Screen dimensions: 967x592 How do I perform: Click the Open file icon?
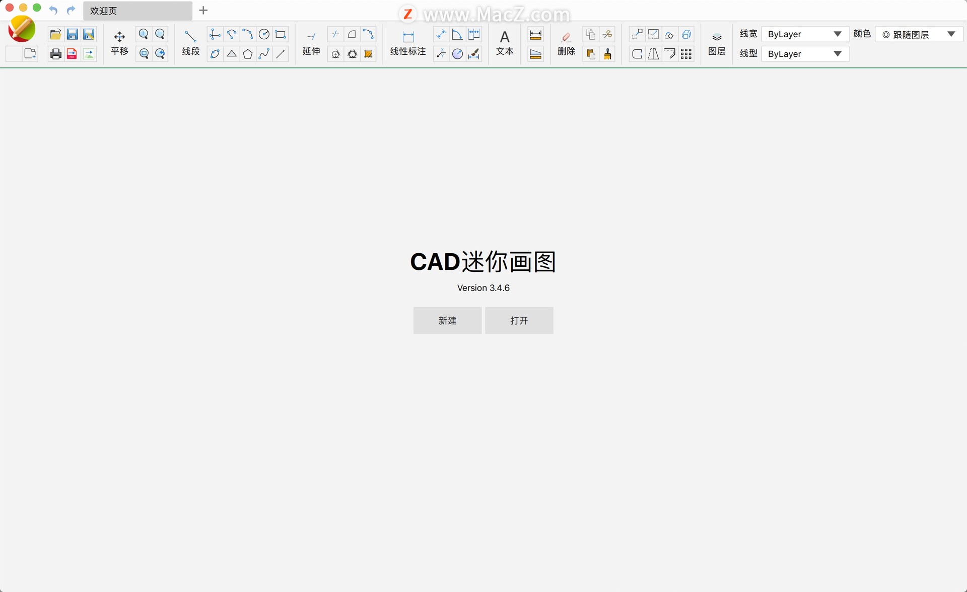point(55,35)
